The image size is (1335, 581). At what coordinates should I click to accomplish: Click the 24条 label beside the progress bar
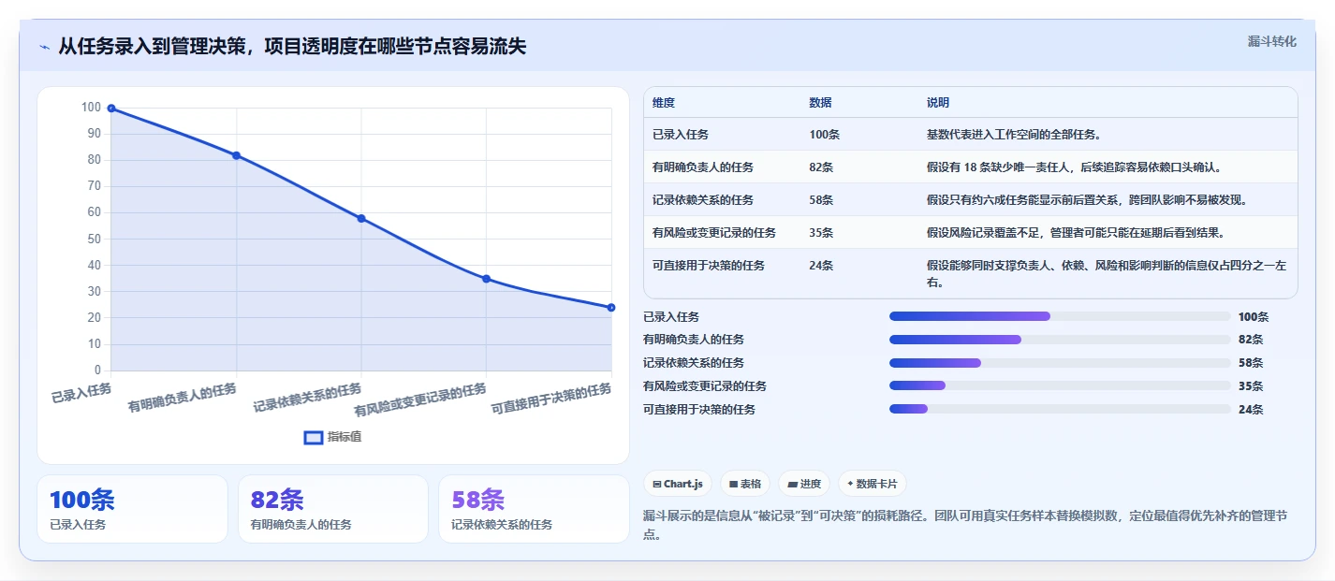[x=1251, y=409]
